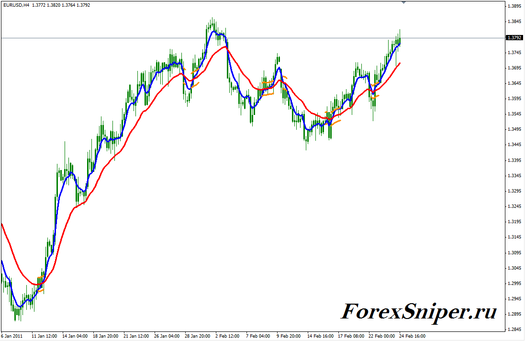Click the 1.2945 price axis label
525x341 pixels.
[x=514, y=299]
